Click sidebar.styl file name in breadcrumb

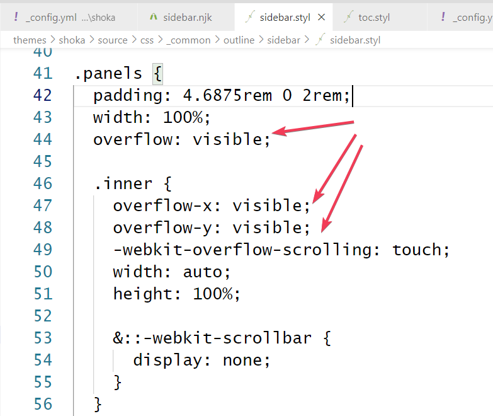355,40
